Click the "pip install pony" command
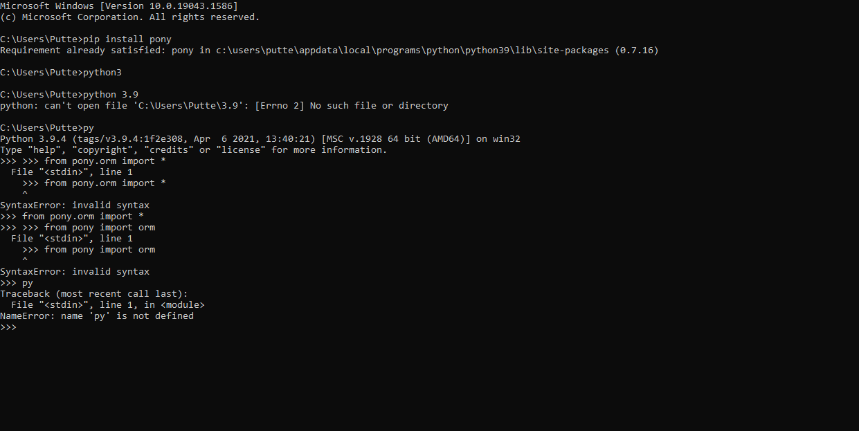Image resolution: width=859 pixels, height=431 pixels. point(127,39)
